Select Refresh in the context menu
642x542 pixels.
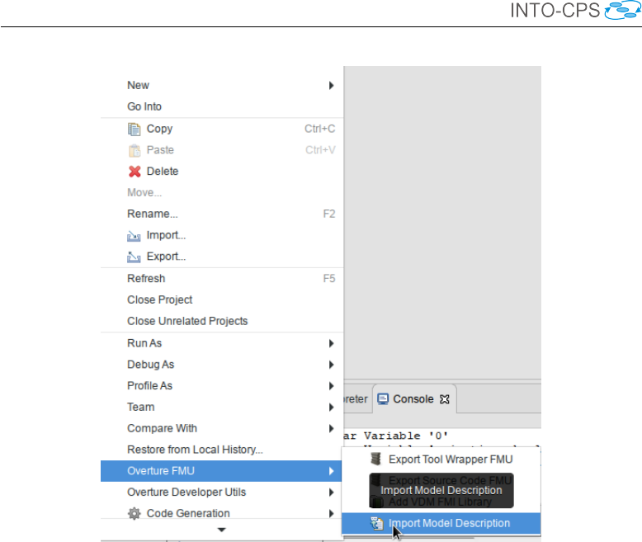click(221, 278)
